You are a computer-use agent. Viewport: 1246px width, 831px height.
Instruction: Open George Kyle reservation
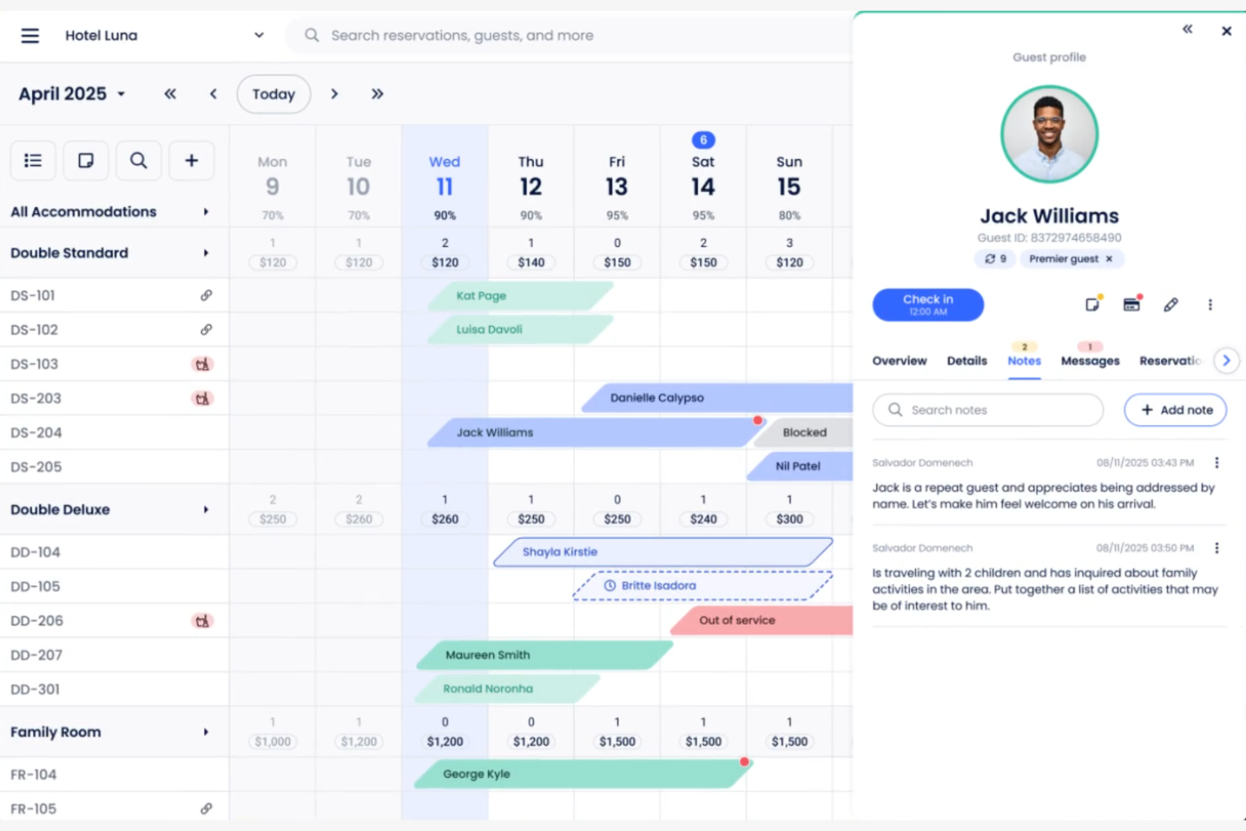pos(583,774)
